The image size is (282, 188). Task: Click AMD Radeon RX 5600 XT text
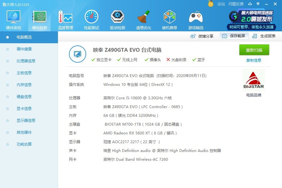[140, 133]
